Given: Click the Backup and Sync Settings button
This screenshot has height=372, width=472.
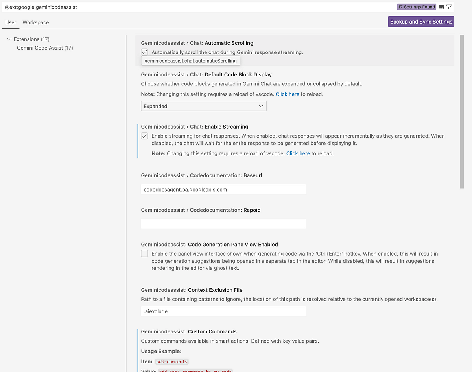Looking at the screenshot, I should point(421,22).
